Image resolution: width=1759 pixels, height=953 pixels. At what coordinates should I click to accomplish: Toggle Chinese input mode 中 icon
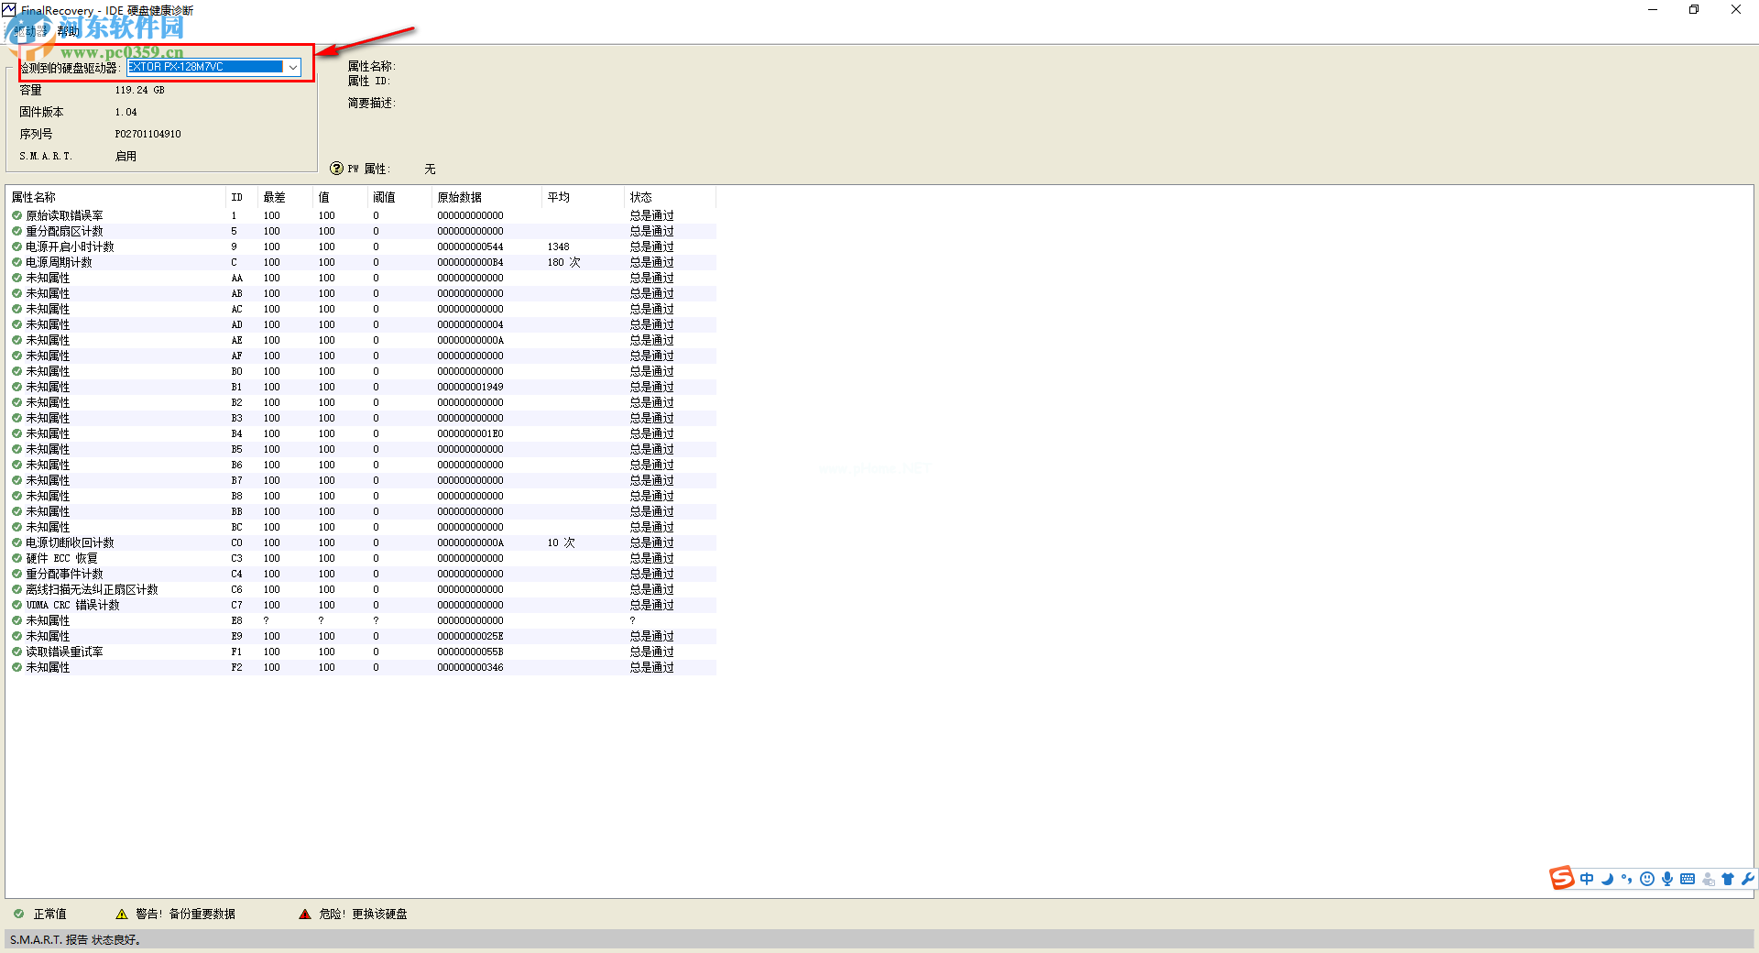point(1587,879)
